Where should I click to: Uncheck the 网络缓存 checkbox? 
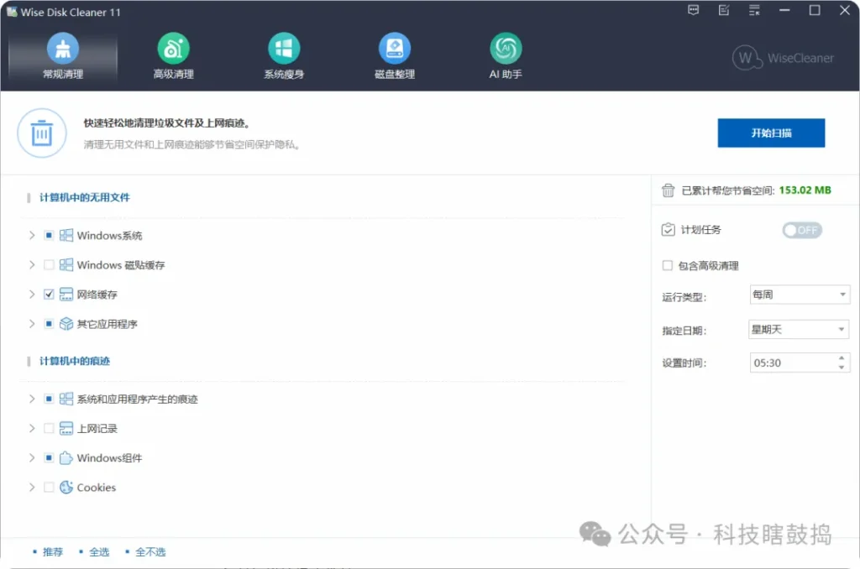[x=49, y=295]
